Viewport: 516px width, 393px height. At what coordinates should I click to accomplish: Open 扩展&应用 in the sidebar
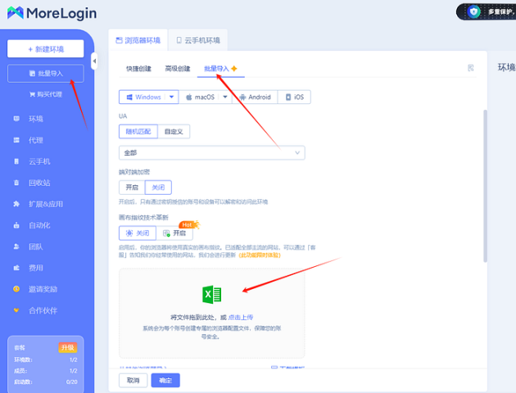[x=45, y=204]
